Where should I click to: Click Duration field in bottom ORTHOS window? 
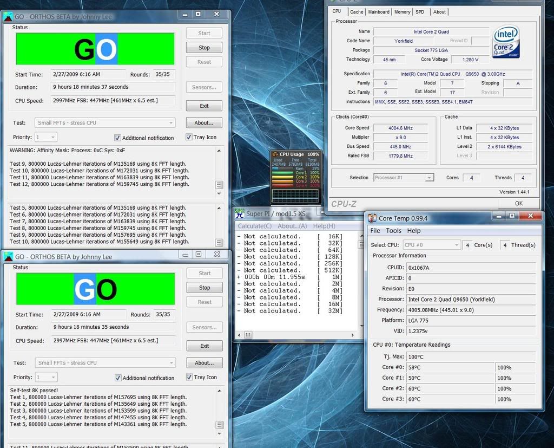(113, 327)
